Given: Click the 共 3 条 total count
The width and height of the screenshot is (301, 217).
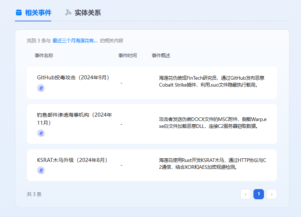Looking at the screenshot, I should point(34,194).
